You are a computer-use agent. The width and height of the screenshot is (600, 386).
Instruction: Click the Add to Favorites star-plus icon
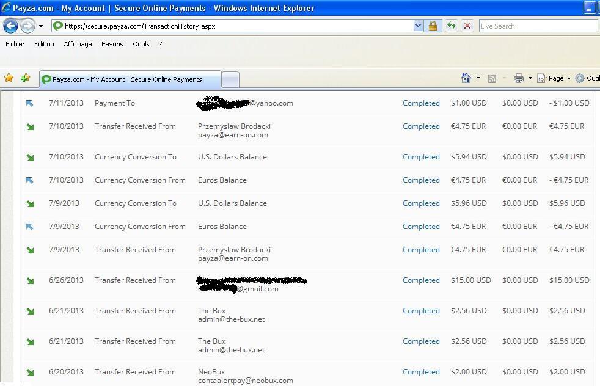[26, 78]
